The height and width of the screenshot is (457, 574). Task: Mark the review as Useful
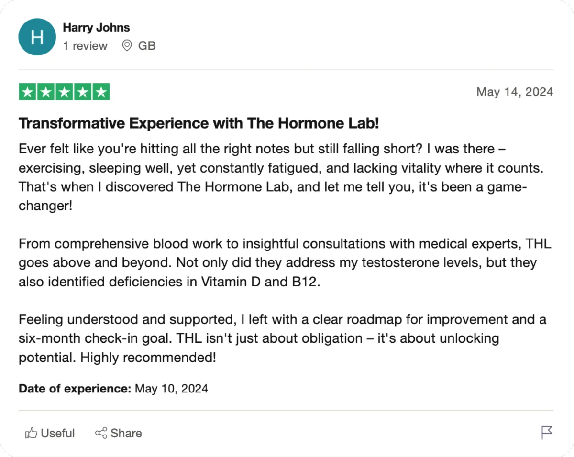pos(57,433)
